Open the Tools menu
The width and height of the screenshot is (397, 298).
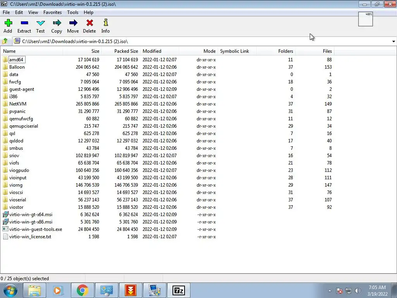click(72, 12)
